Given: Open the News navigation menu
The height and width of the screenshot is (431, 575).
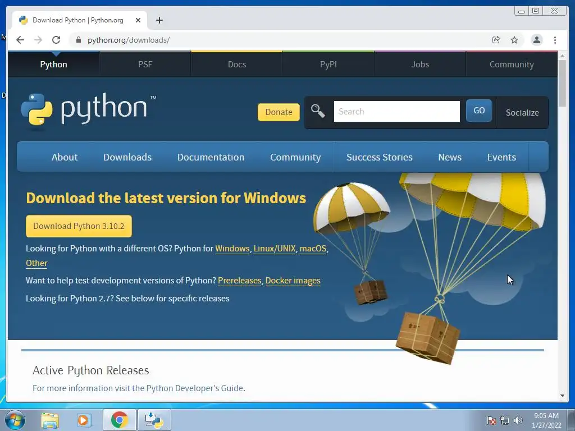Looking at the screenshot, I should click(450, 157).
